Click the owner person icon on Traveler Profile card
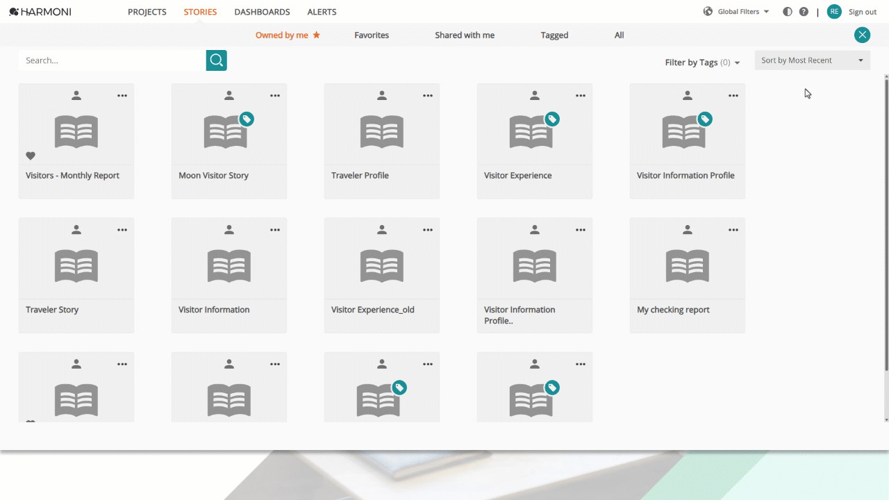889x500 pixels. point(382,95)
